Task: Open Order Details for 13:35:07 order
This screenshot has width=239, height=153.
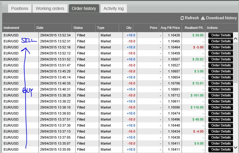Action: [221, 144]
